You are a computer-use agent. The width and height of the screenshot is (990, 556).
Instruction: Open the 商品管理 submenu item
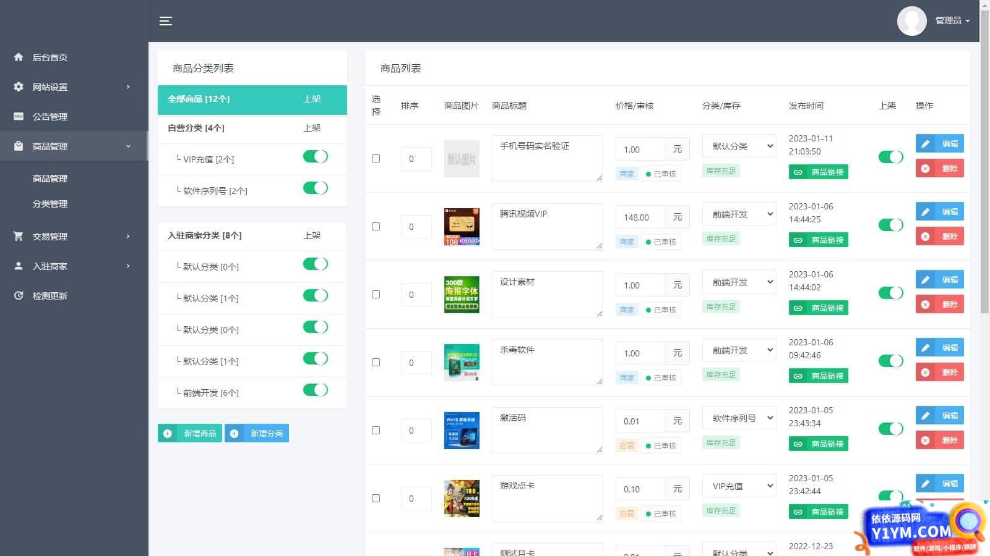50,179
